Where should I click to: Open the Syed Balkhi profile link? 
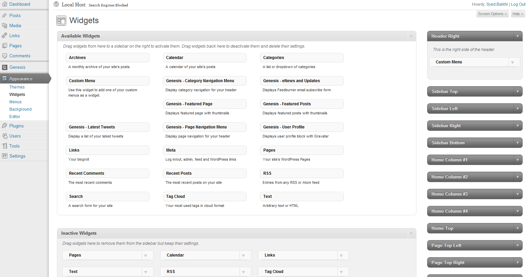pyautogui.click(x=497, y=4)
